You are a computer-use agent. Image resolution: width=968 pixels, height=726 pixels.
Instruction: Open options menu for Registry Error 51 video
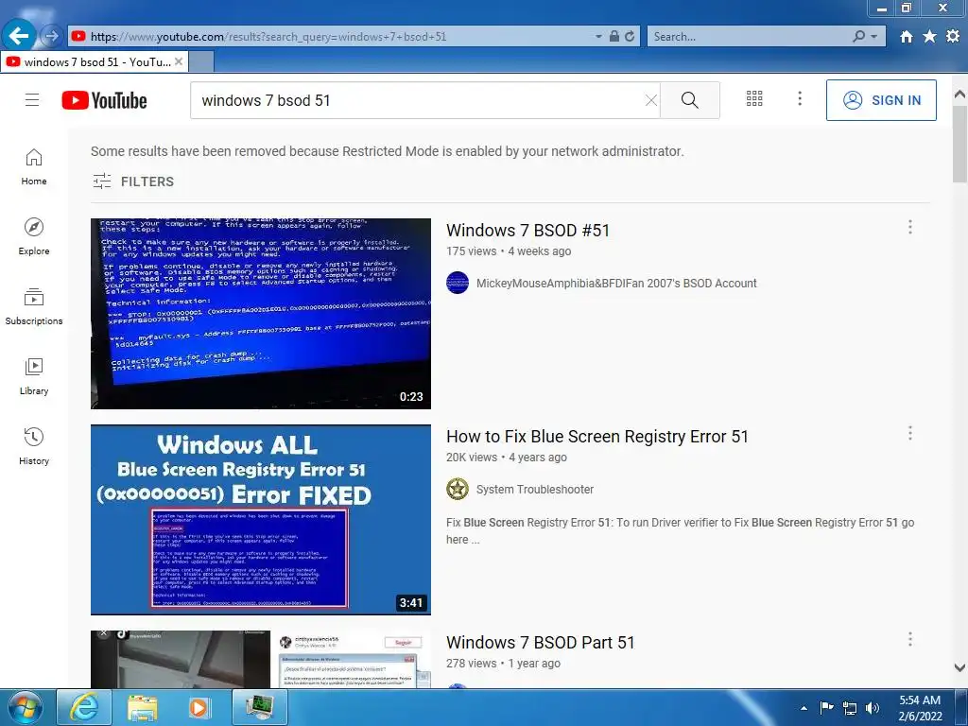click(910, 433)
